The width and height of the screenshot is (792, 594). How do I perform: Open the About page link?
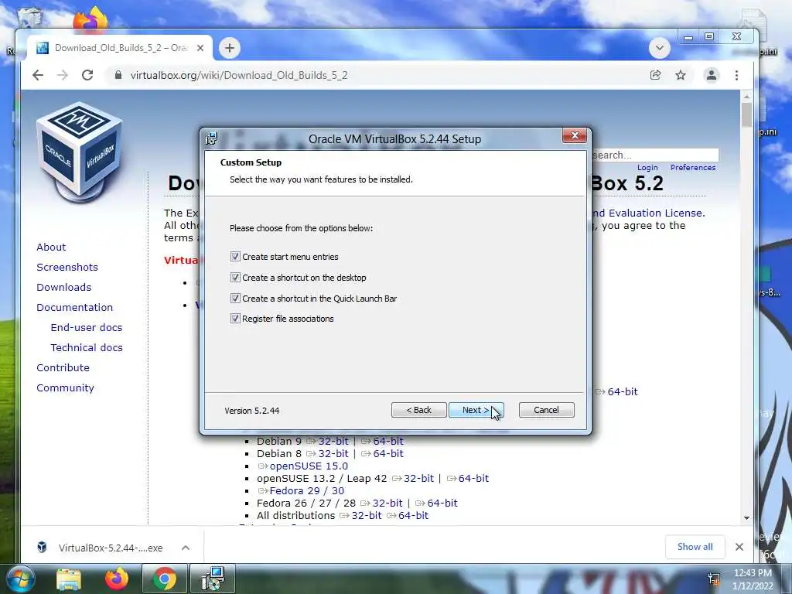click(x=51, y=247)
